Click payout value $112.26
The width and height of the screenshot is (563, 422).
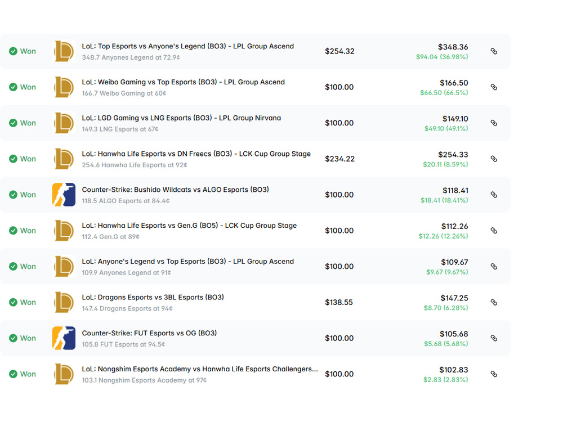point(454,226)
